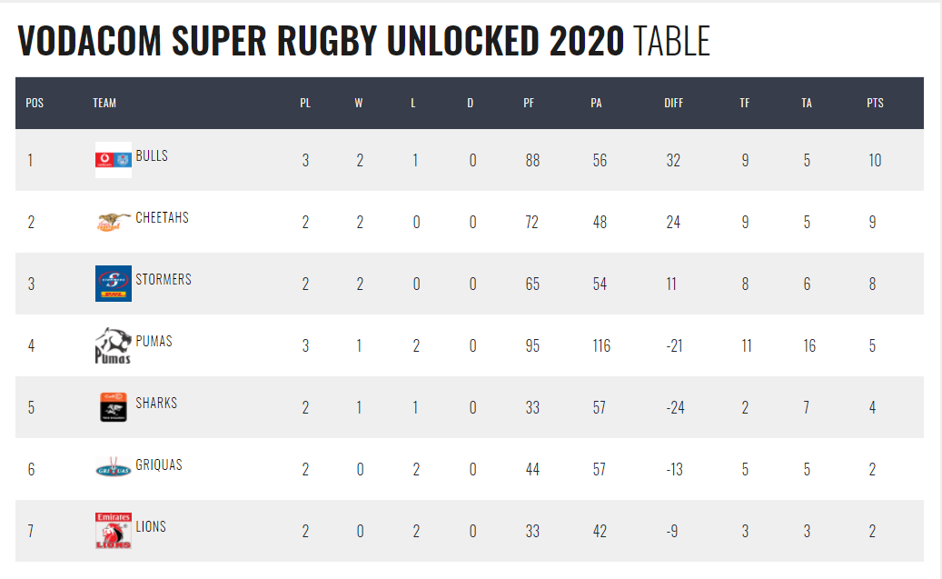942x579 pixels.
Task: Click the Stormers team logo
Action: tap(114, 284)
